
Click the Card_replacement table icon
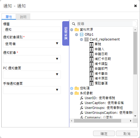click(x=87, y=39)
